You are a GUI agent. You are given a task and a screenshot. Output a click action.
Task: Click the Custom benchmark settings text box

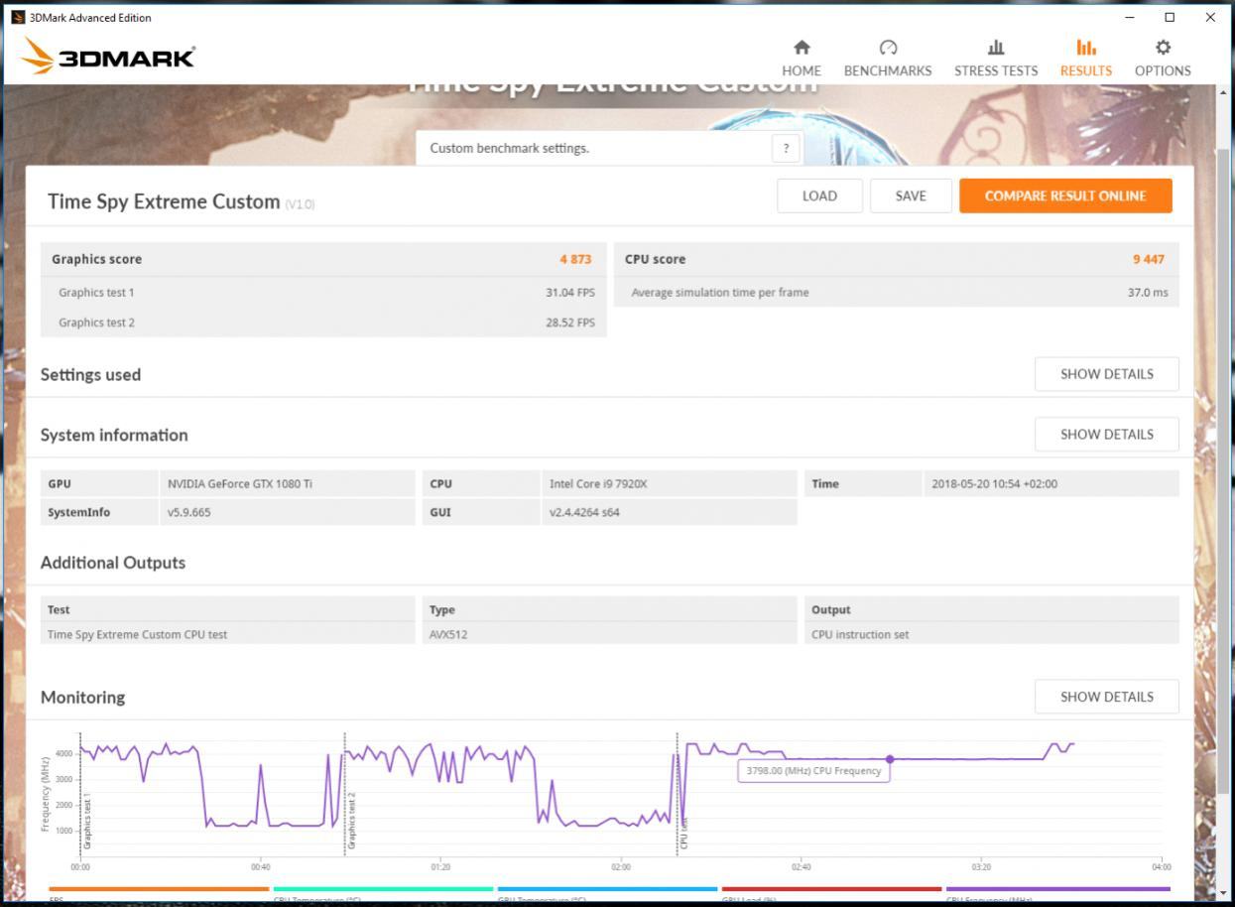[607, 148]
